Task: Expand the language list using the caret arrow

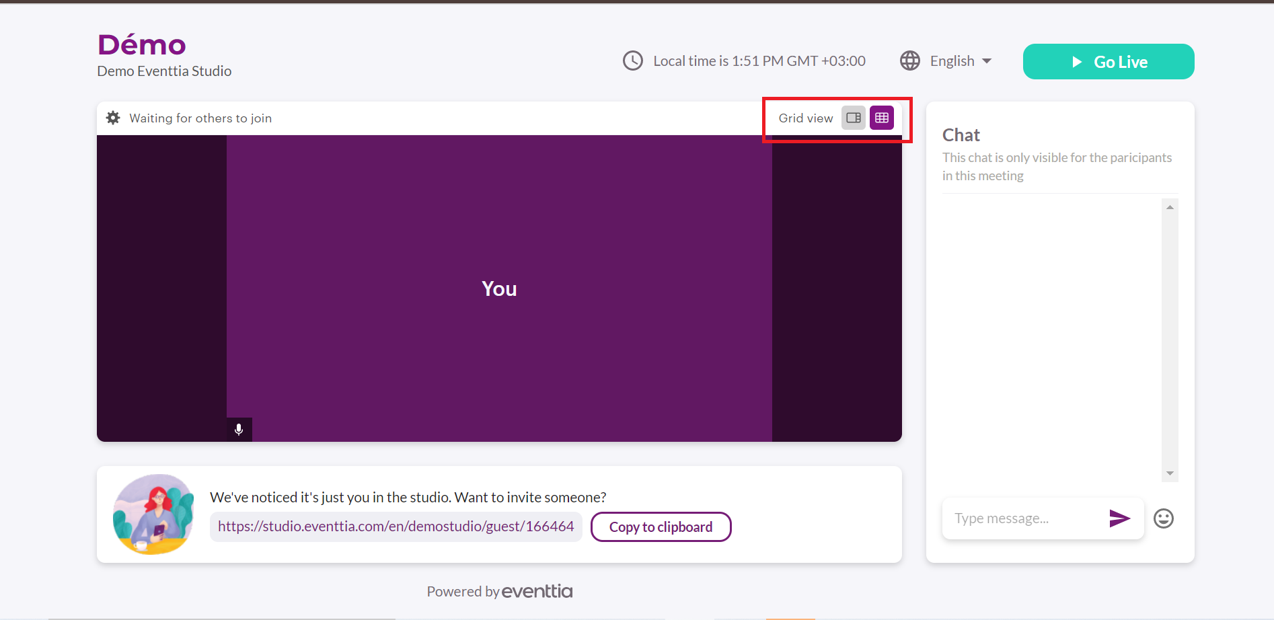Action: pyautogui.click(x=987, y=61)
